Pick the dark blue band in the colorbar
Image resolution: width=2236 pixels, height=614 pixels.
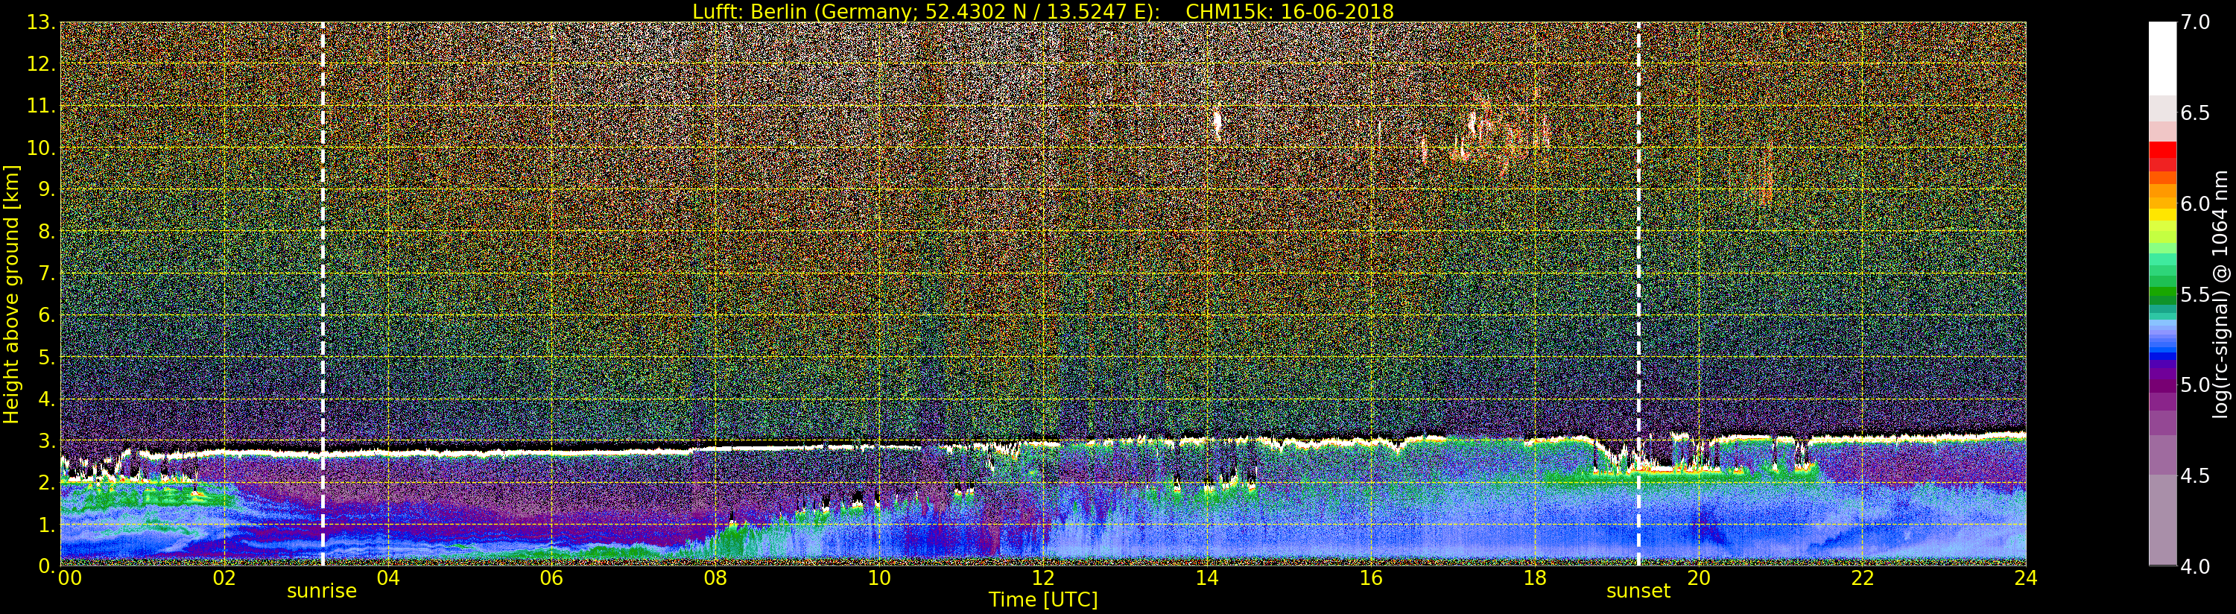click(2162, 355)
